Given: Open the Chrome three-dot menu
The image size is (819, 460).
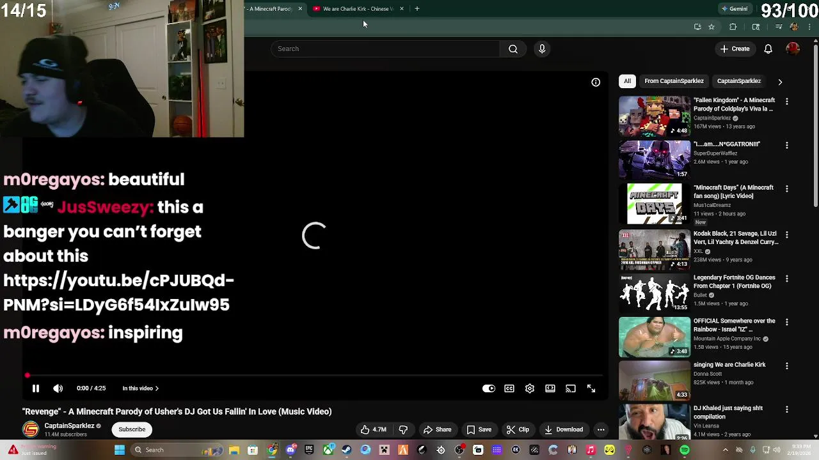Looking at the screenshot, I should [809, 27].
